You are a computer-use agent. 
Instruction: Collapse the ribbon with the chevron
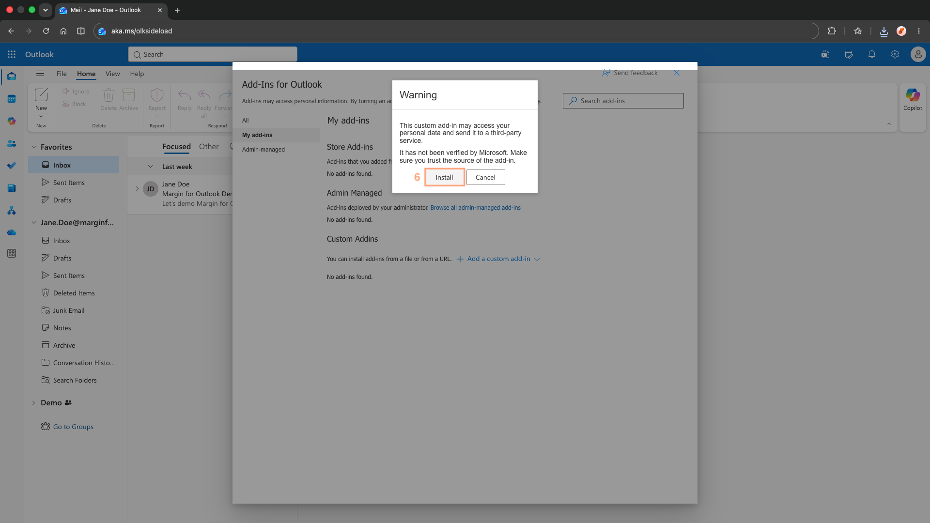click(889, 124)
